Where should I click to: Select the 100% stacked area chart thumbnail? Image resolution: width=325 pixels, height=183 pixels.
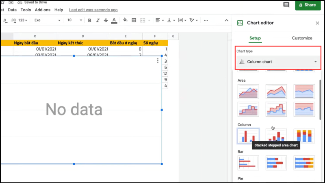pyautogui.click(x=304, y=91)
